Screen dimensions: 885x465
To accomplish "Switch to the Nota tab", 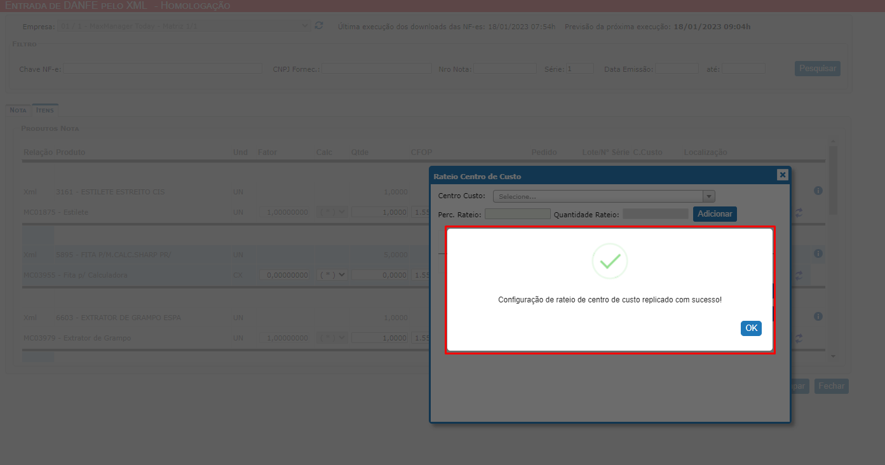I will point(18,110).
